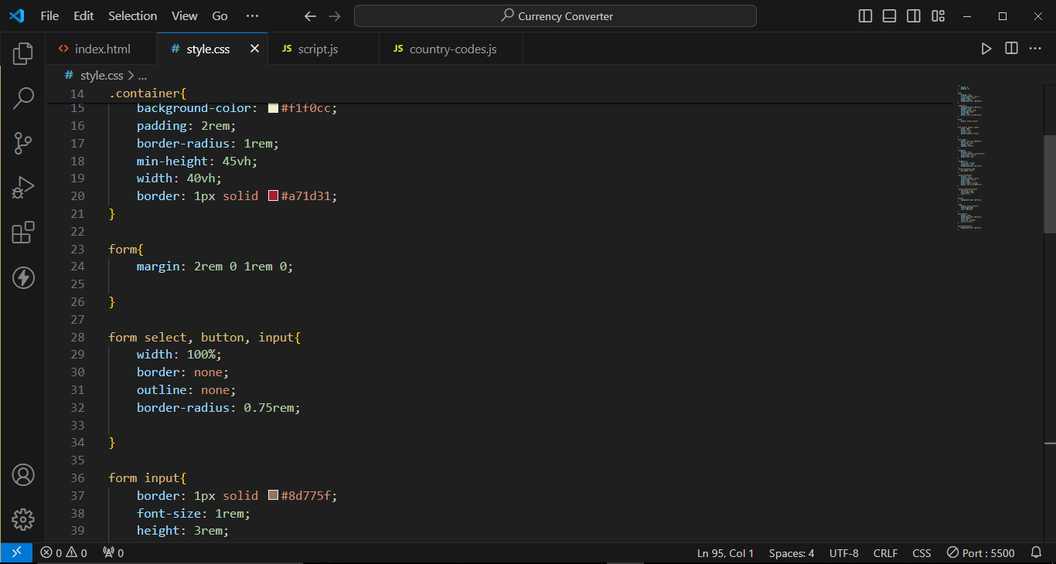Show warnings count in status bar
Image resolution: width=1056 pixels, height=564 pixels.
(77, 553)
